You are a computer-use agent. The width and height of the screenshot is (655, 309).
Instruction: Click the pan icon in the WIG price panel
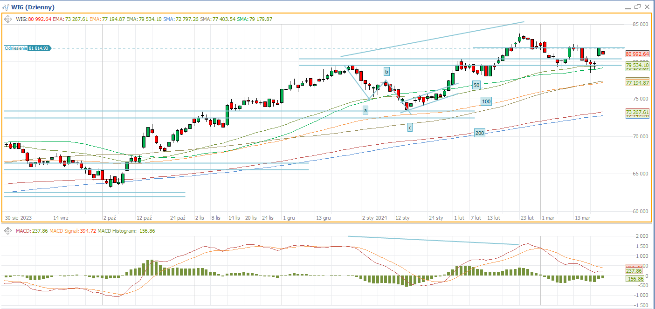pyautogui.click(x=8, y=19)
